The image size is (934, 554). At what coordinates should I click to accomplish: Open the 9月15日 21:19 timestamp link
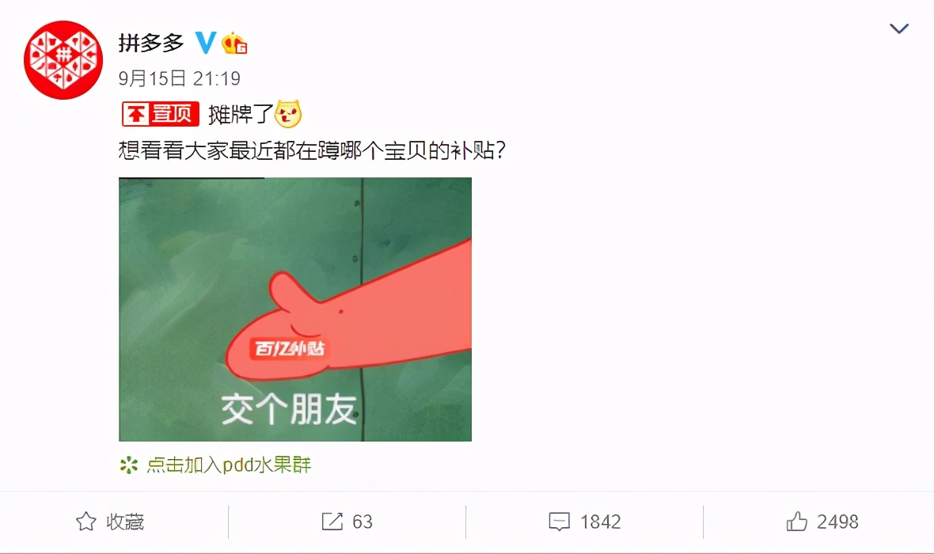point(180,78)
